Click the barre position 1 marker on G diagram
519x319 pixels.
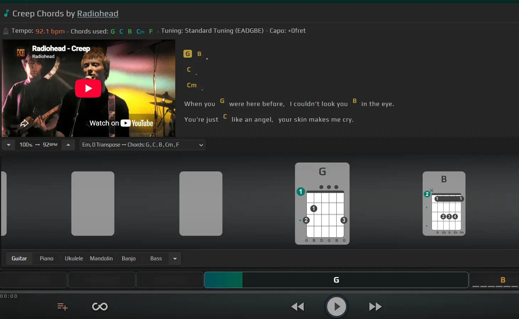pos(301,192)
